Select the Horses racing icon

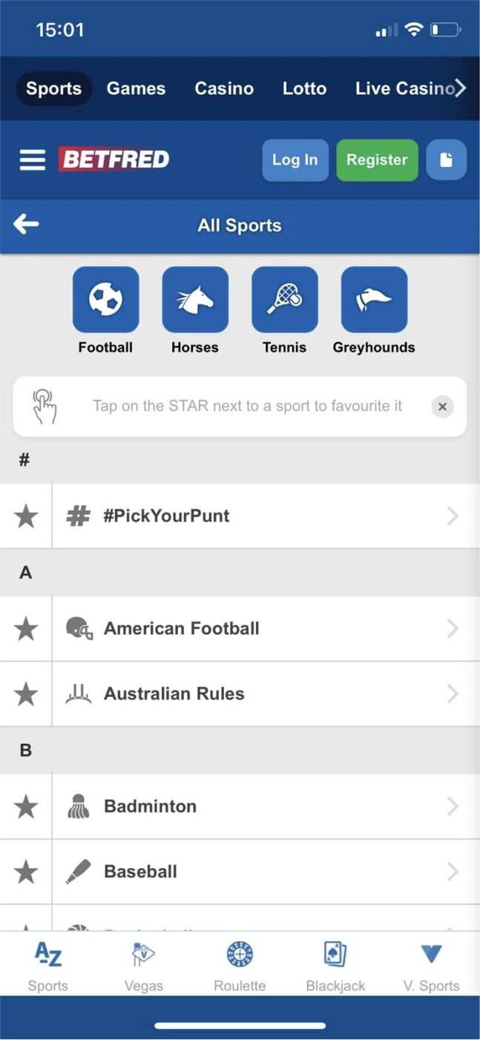click(195, 299)
